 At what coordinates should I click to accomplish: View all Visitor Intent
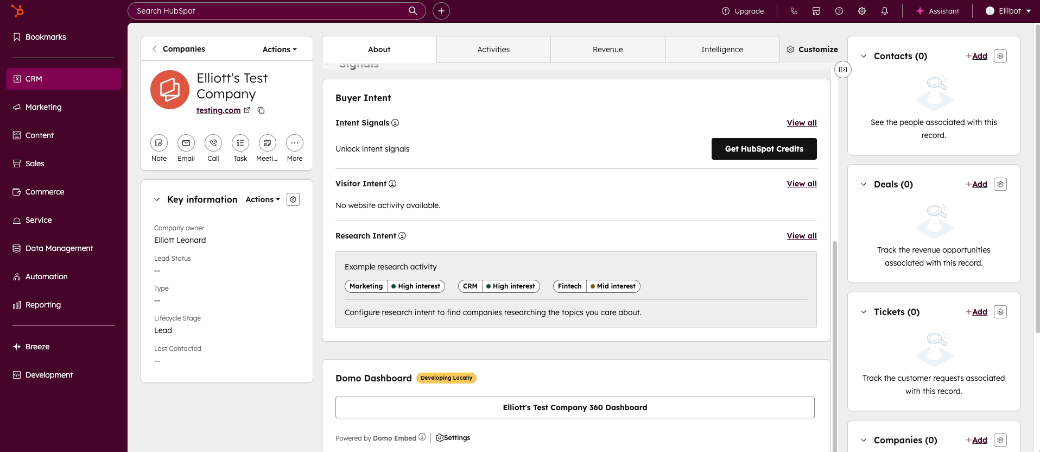click(x=802, y=184)
